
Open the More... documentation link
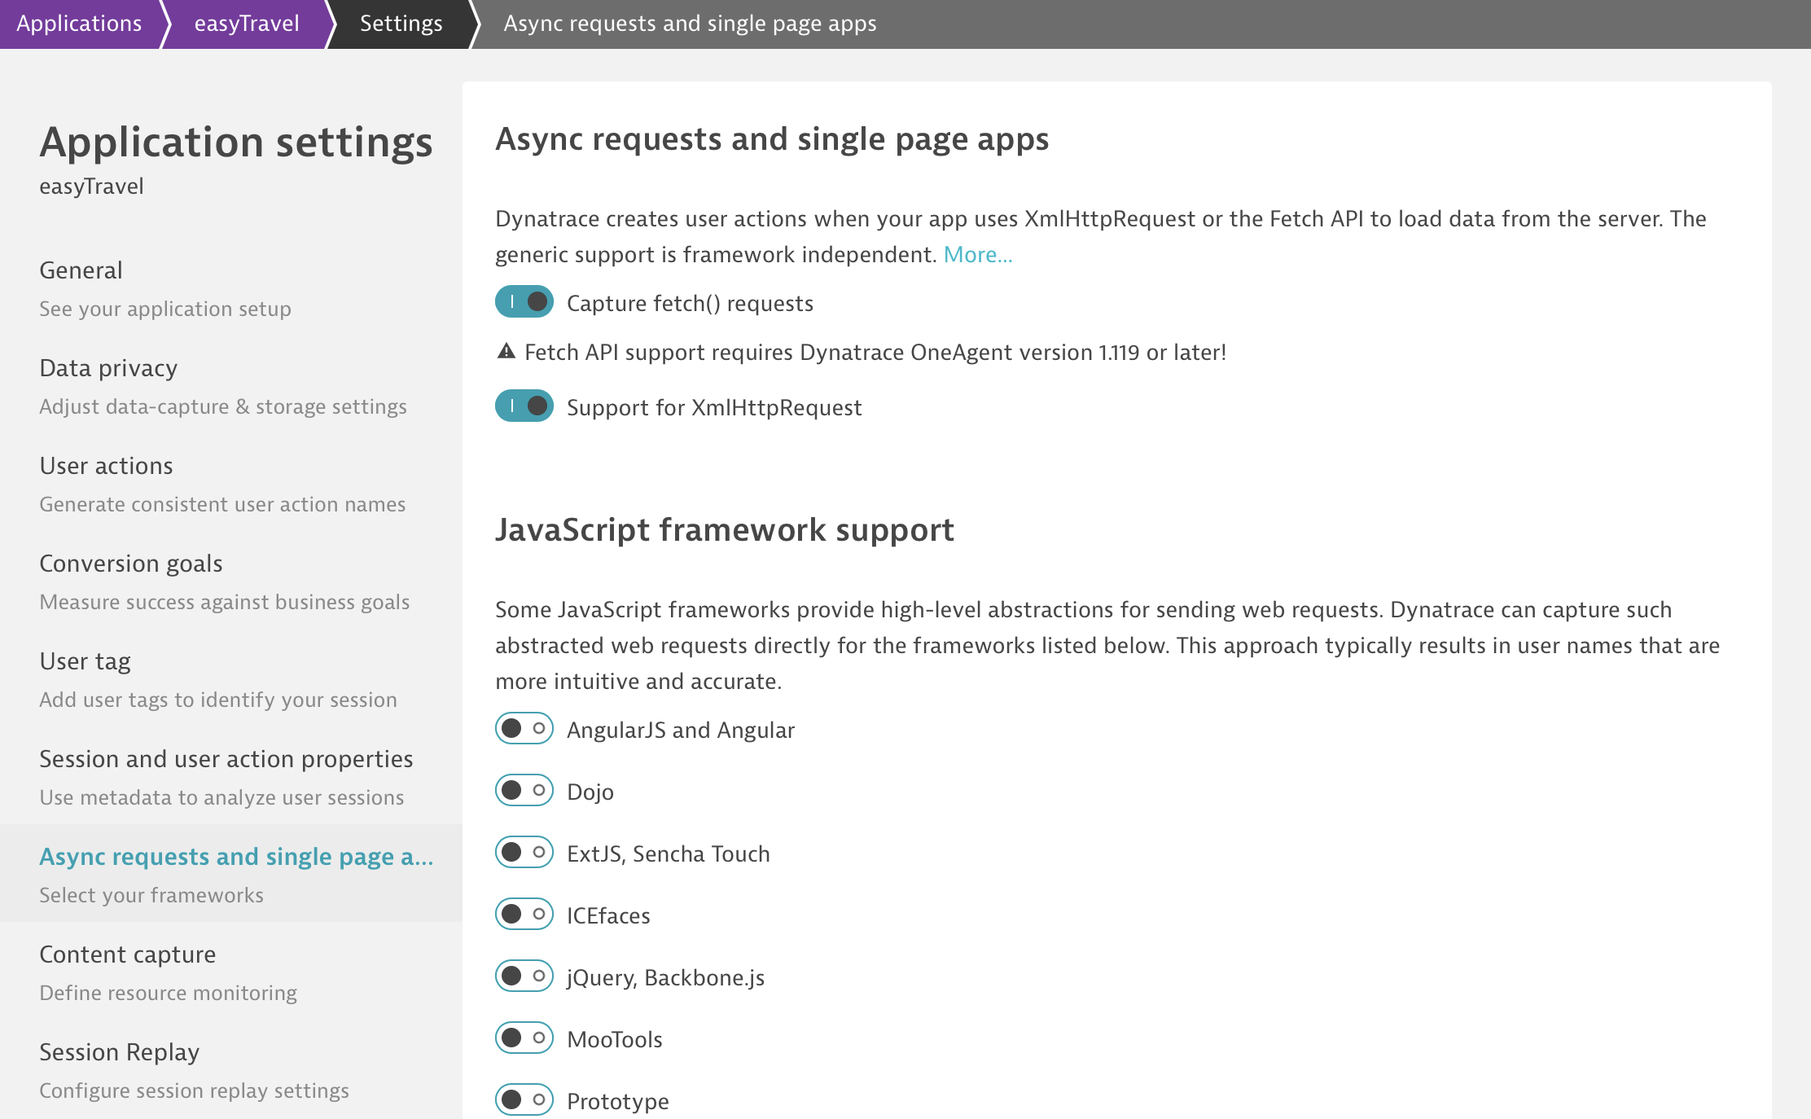[x=977, y=255]
